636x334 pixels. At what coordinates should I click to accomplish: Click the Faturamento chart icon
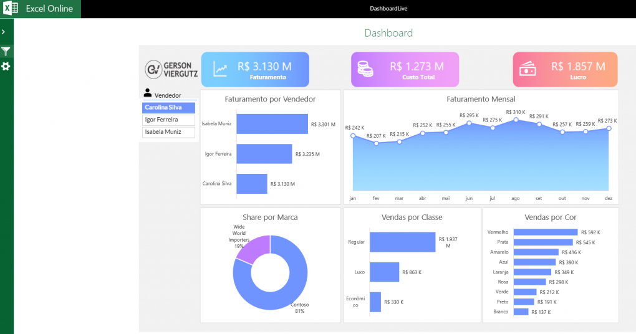[220, 70]
